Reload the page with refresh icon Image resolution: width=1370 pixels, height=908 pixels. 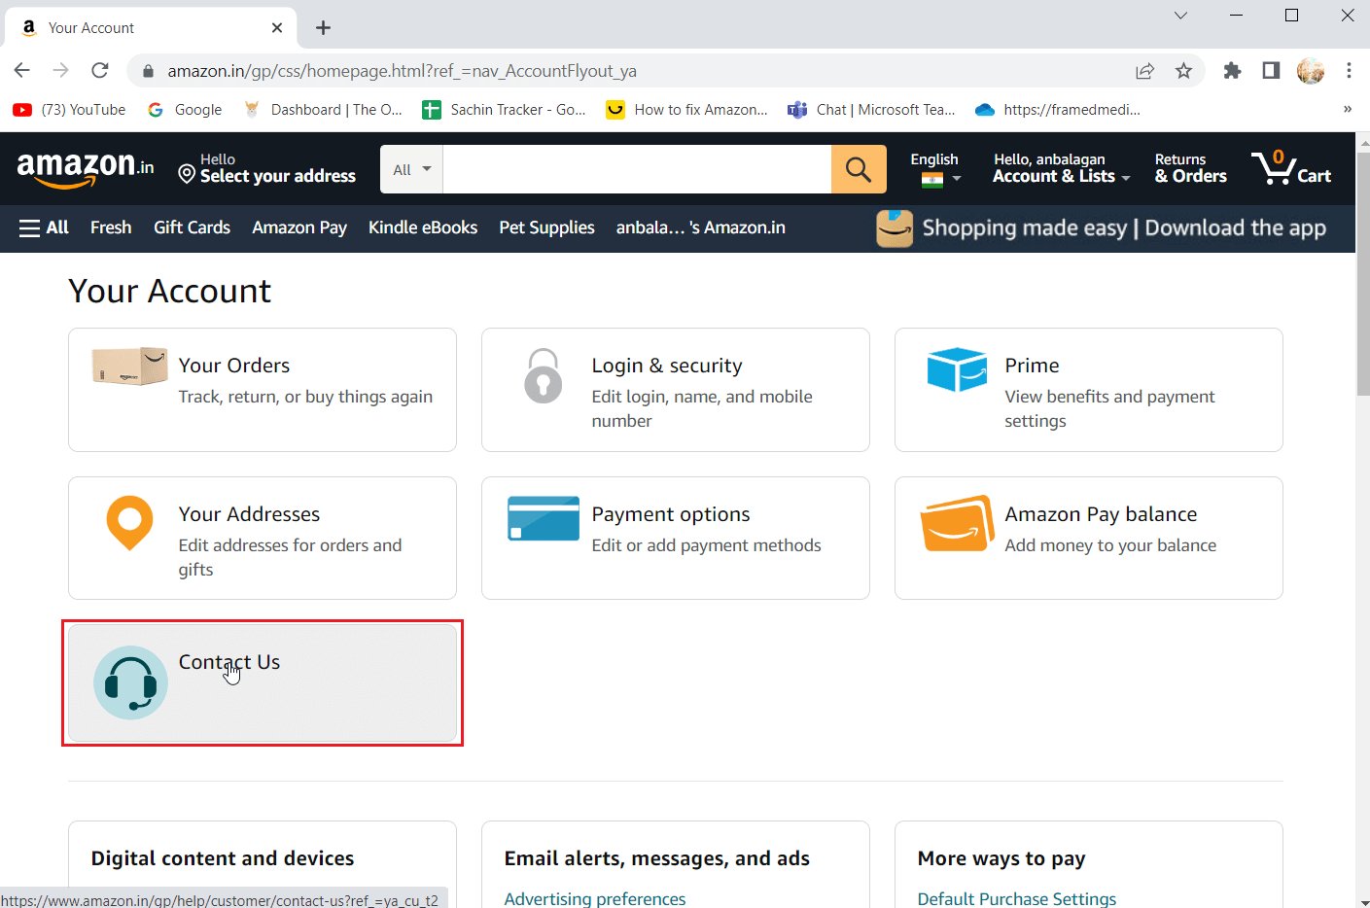(x=100, y=70)
